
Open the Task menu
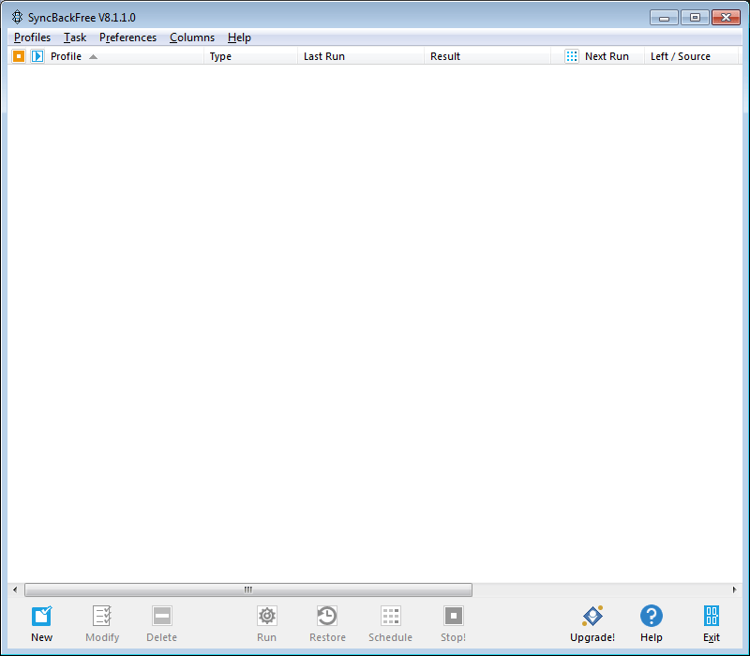74,37
